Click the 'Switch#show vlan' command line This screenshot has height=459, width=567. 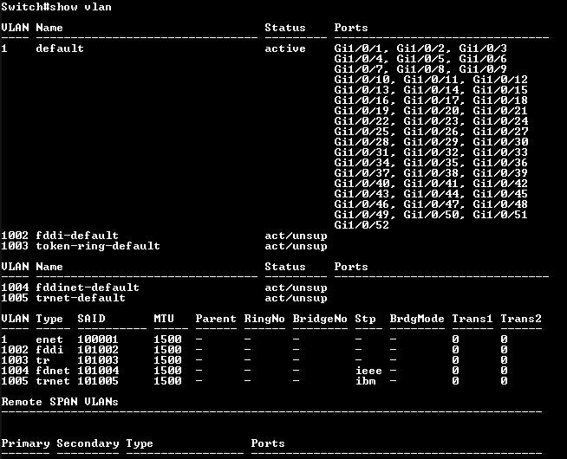point(56,7)
